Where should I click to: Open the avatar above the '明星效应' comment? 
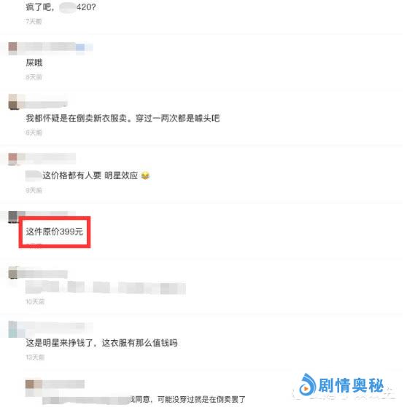12,159
